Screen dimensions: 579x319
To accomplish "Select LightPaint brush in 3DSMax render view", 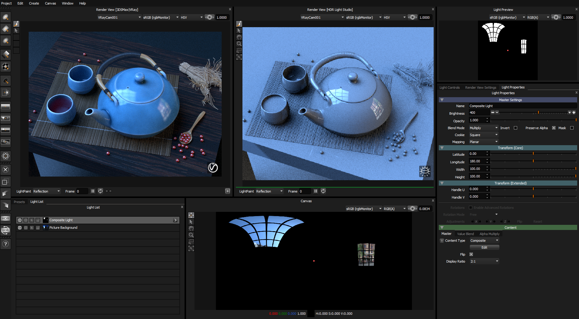I will (16, 24).
